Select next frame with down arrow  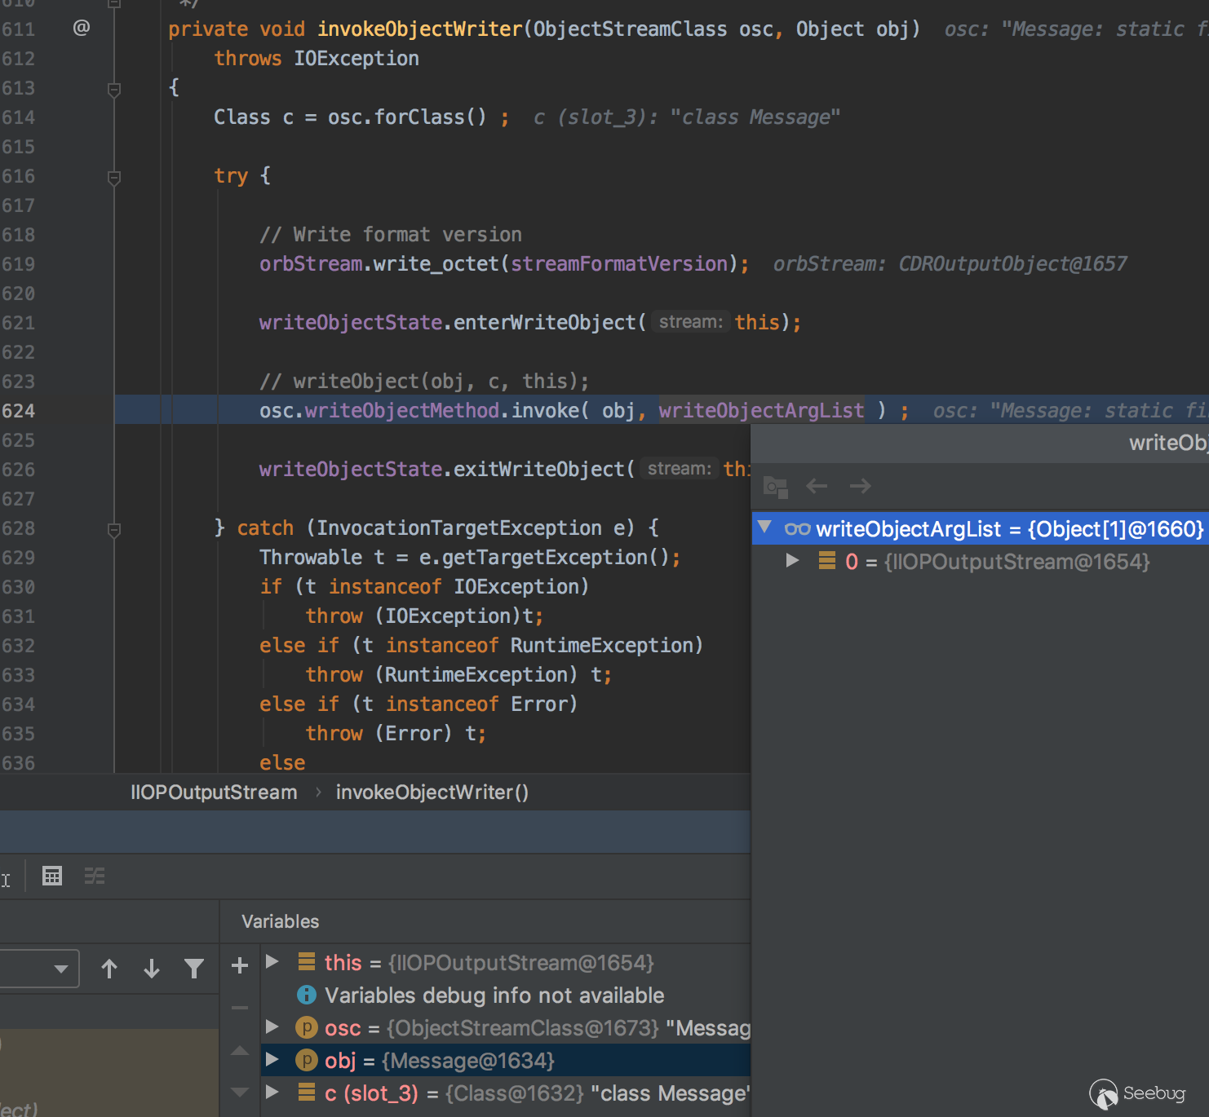tap(152, 968)
